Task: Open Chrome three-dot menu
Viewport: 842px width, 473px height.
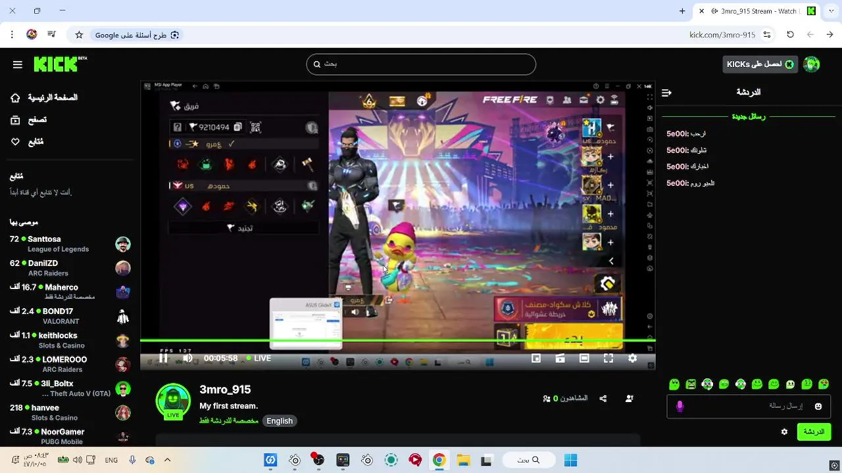Action: click(x=12, y=35)
